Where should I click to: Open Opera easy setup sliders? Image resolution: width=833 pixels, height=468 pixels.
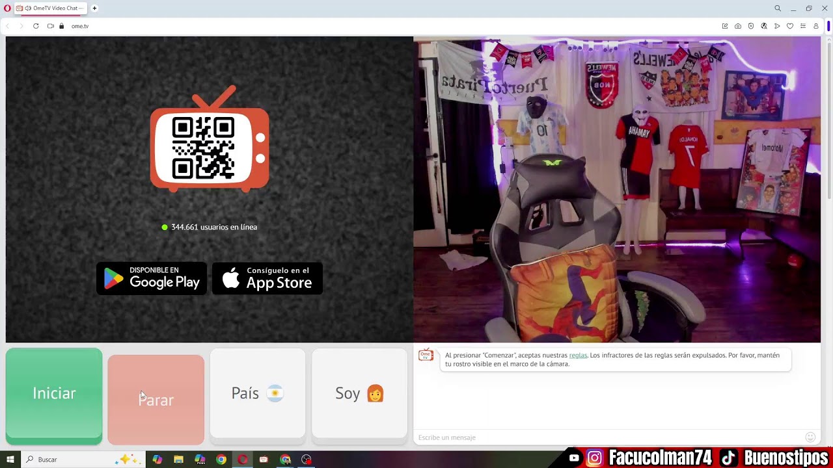[x=803, y=26]
